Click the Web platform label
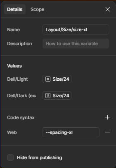 pyautogui.click(x=12, y=132)
